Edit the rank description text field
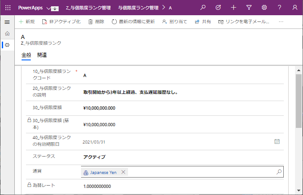 (x=182, y=92)
